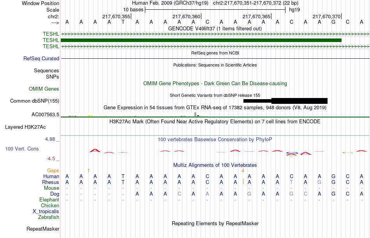The height and width of the screenshot is (238, 370).
Task: Click the G base in the top ruler sequence
Action: pyautogui.click(x=333, y=22)
